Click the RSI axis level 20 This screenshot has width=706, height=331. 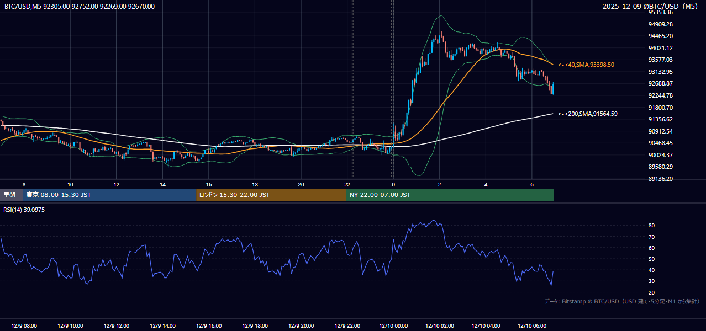tap(652, 292)
